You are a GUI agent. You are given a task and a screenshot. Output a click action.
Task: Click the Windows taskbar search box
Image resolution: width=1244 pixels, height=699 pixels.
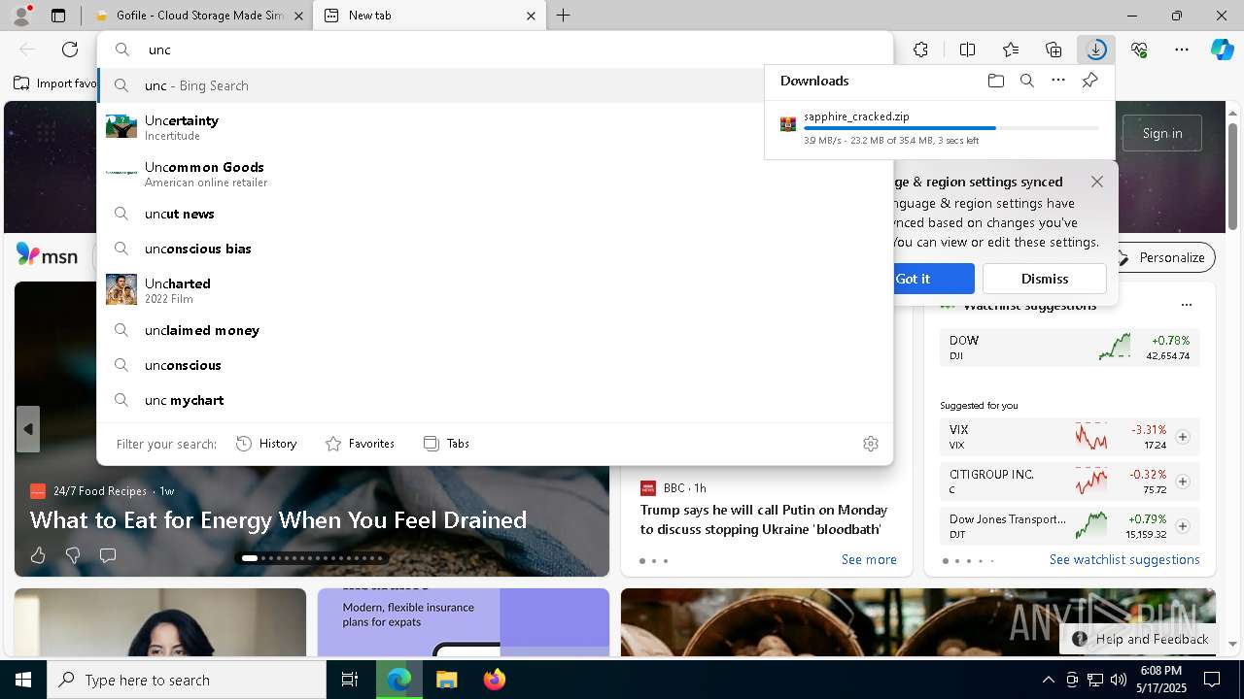click(x=187, y=680)
